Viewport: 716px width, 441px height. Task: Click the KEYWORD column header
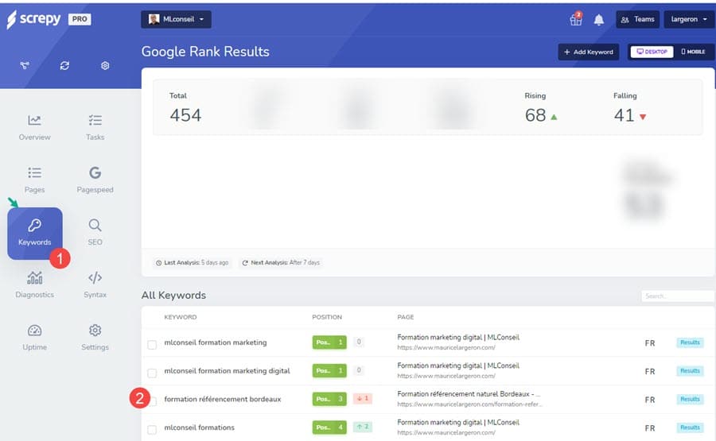click(181, 317)
